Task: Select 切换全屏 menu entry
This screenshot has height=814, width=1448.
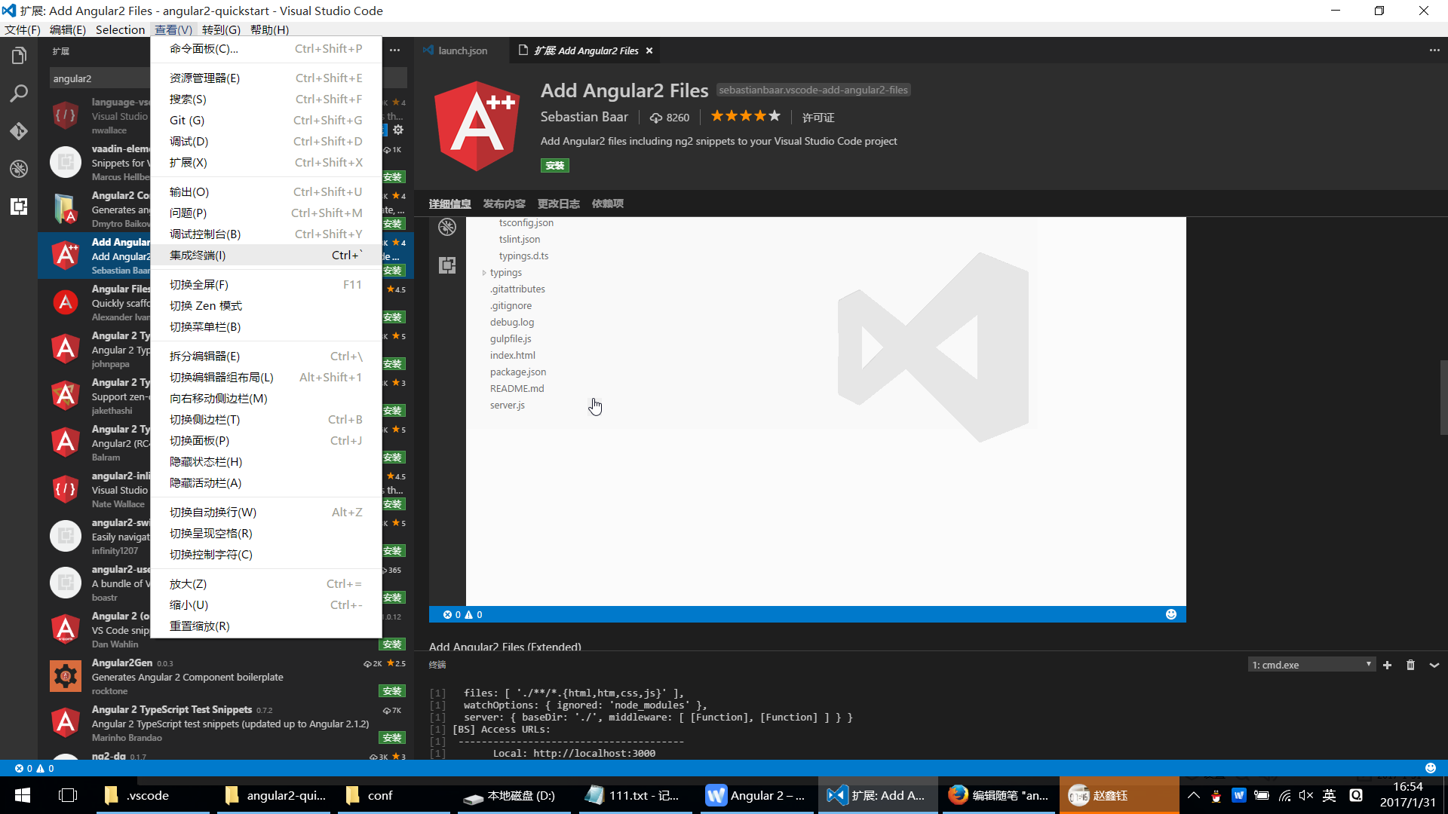Action: click(265, 284)
